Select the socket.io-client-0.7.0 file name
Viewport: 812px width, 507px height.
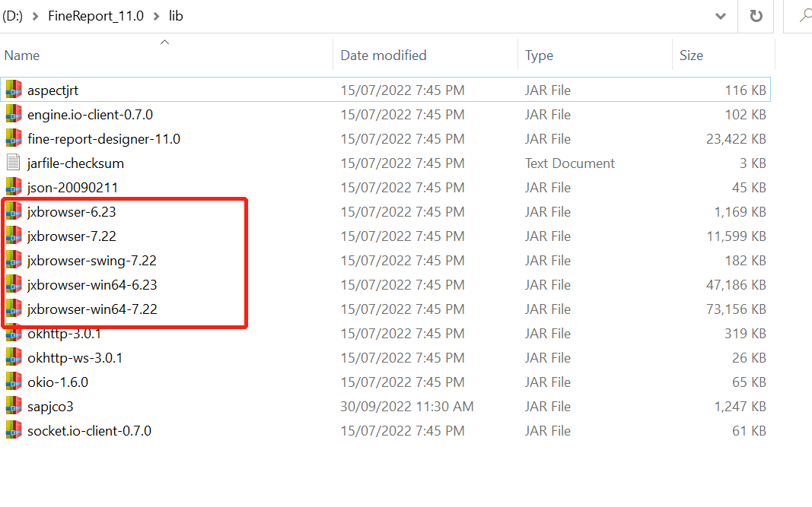click(89, 430)
